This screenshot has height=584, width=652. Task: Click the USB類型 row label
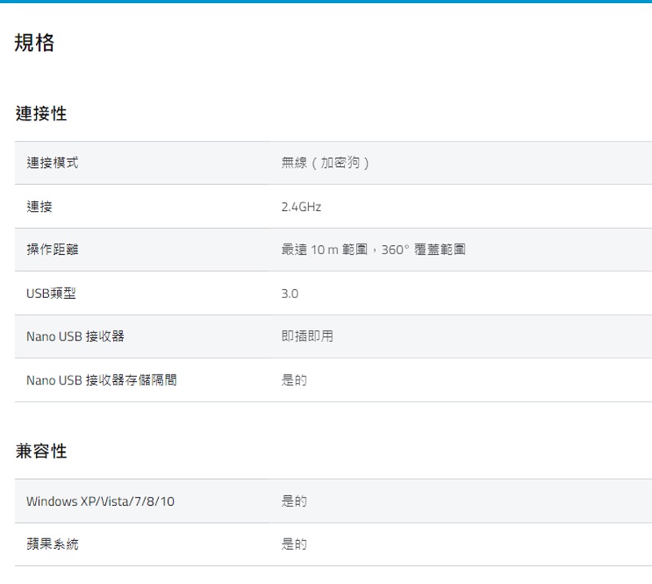pyautogui.click(x=51, y=293)
